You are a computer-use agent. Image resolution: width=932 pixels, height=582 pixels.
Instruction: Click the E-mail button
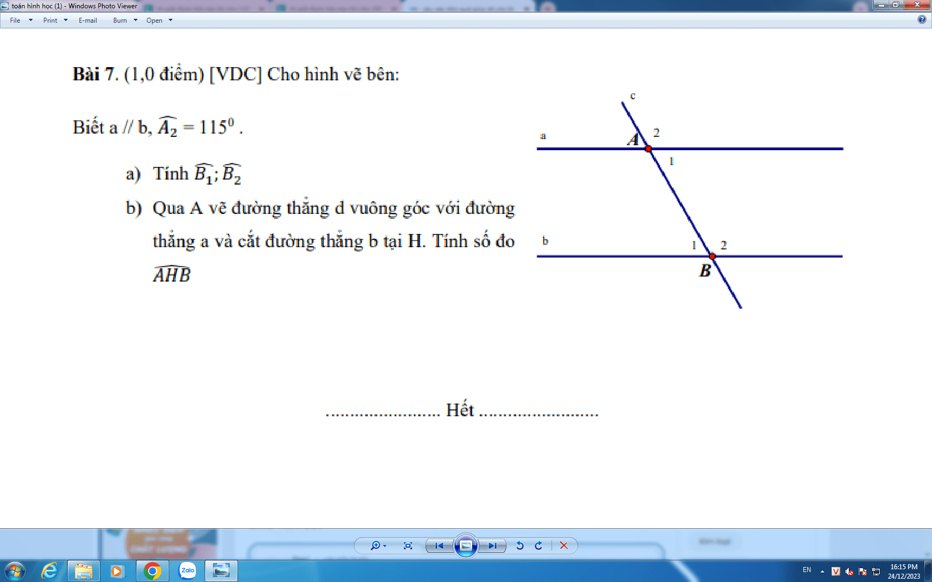88,21
